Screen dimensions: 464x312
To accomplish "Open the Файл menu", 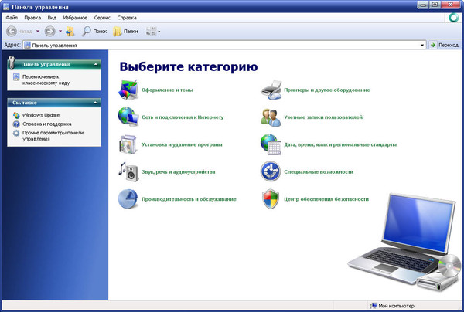I will (x=12, y=18).
